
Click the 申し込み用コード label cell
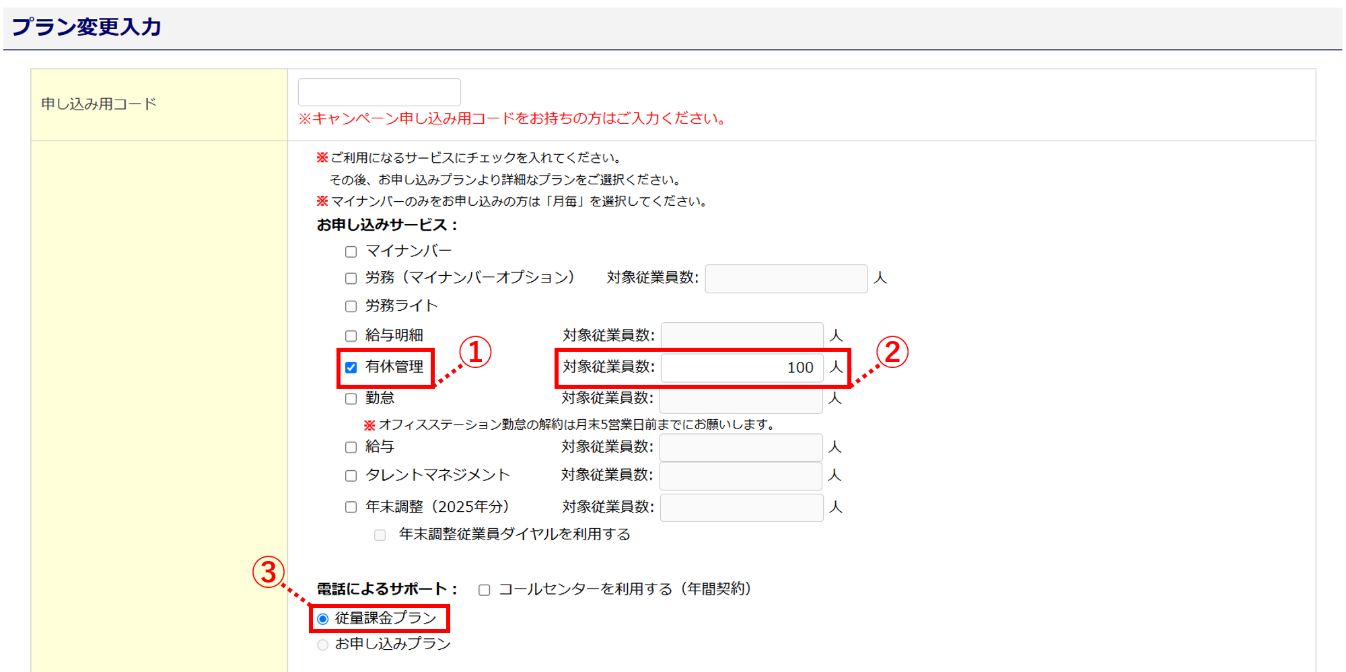pos(160,104)
